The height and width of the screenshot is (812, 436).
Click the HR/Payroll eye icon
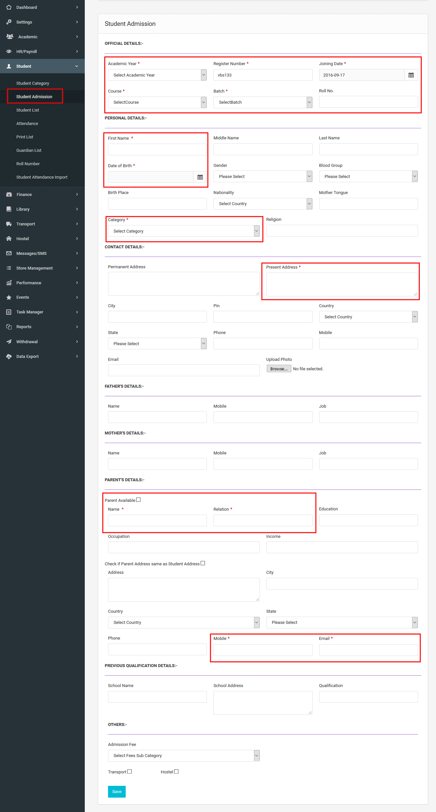pos(9,51)
